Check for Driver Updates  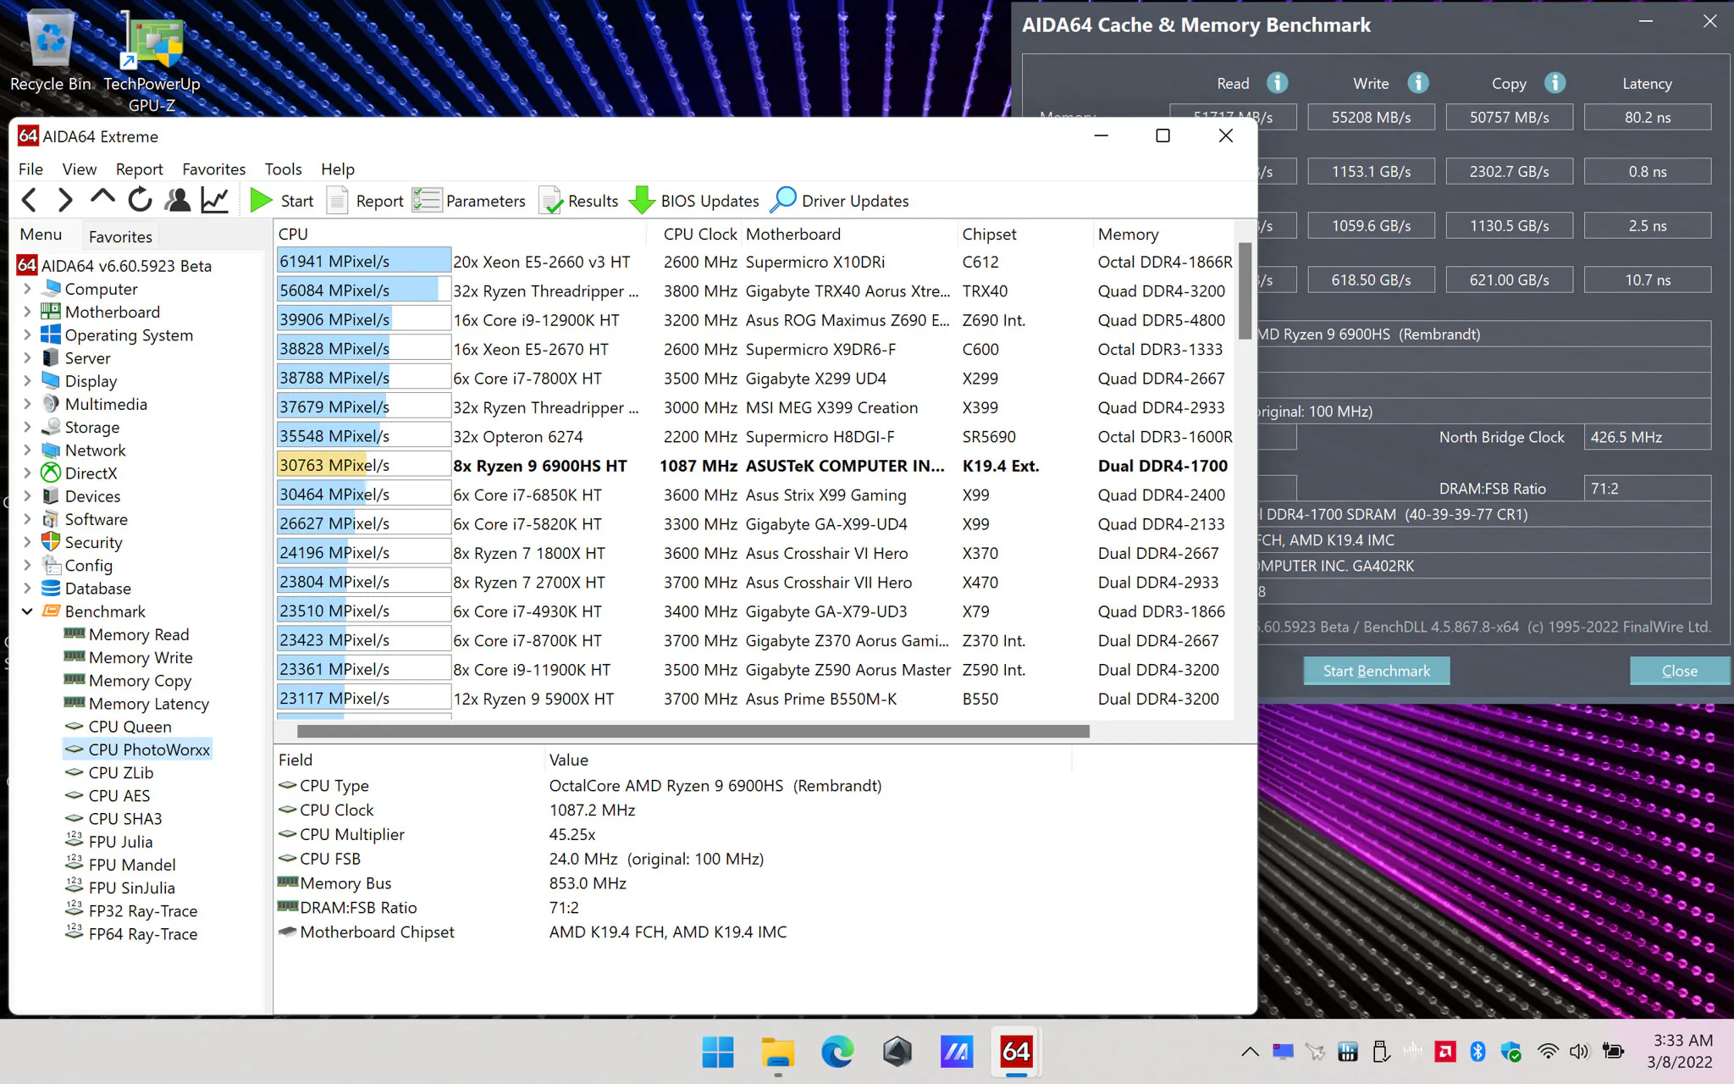[x=840, y=201]
